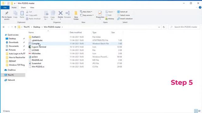
Task: Click Paste shortcut option
Action: tap(33, 19)
